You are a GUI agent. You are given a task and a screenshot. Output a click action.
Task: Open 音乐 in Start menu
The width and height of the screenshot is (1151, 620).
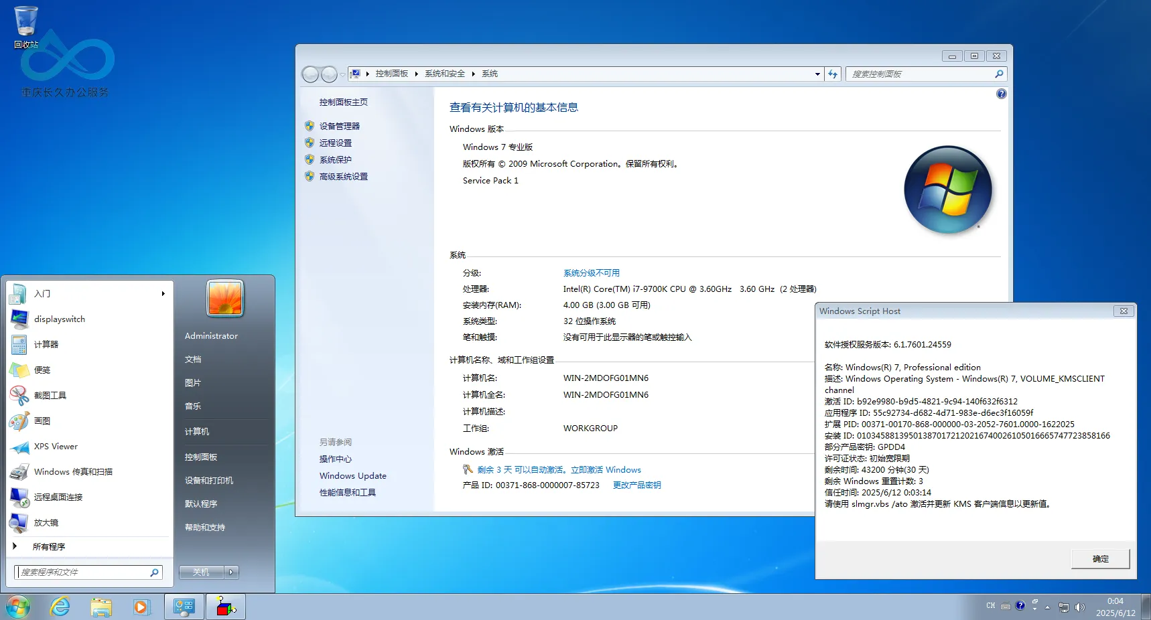point(193,406)
